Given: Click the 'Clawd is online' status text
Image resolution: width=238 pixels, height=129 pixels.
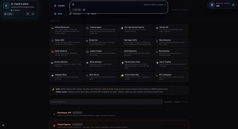Looking at the screenshot, I should 21,4.
